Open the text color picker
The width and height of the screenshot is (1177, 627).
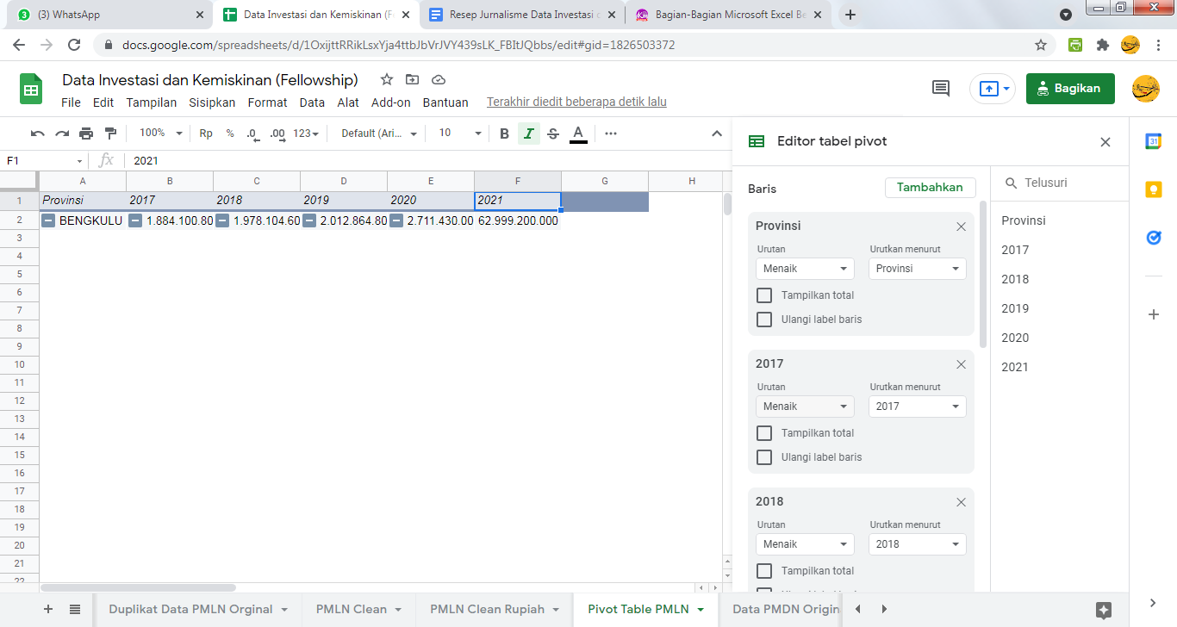click(x=578, y=133)
